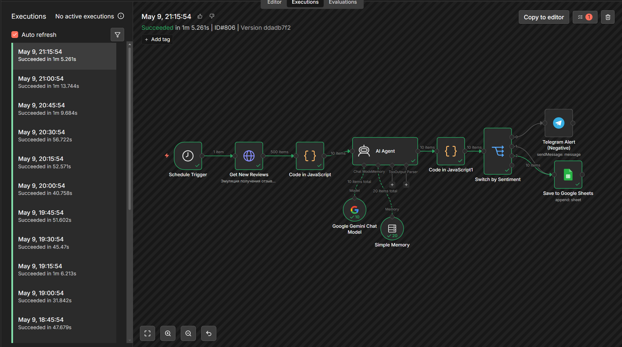This screenshot has height=347, width=622.
Task: Open the executions filter funnel
Action: coord(117,35)
